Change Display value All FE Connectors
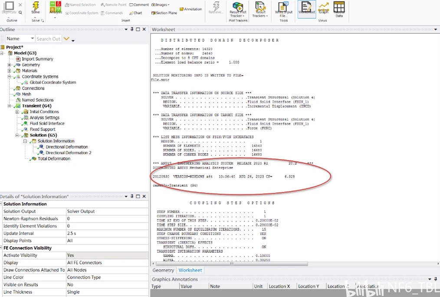Screen dimensions: 440x297 pos(107,262)
